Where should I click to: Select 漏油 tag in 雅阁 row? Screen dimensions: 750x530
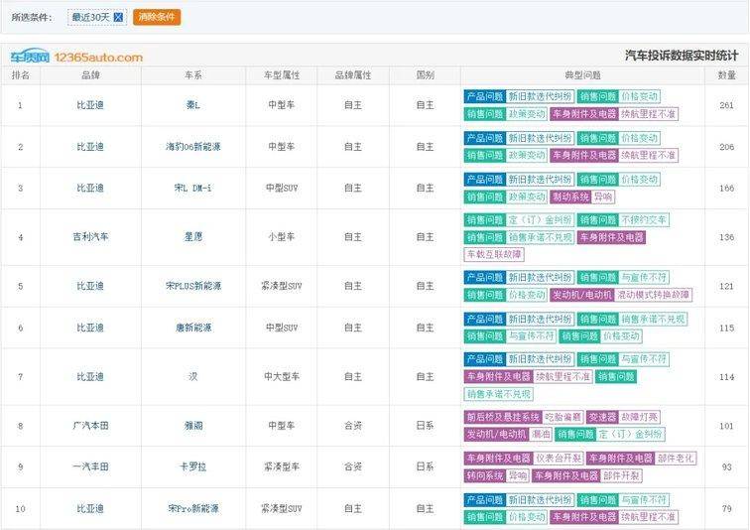[541, 435]
